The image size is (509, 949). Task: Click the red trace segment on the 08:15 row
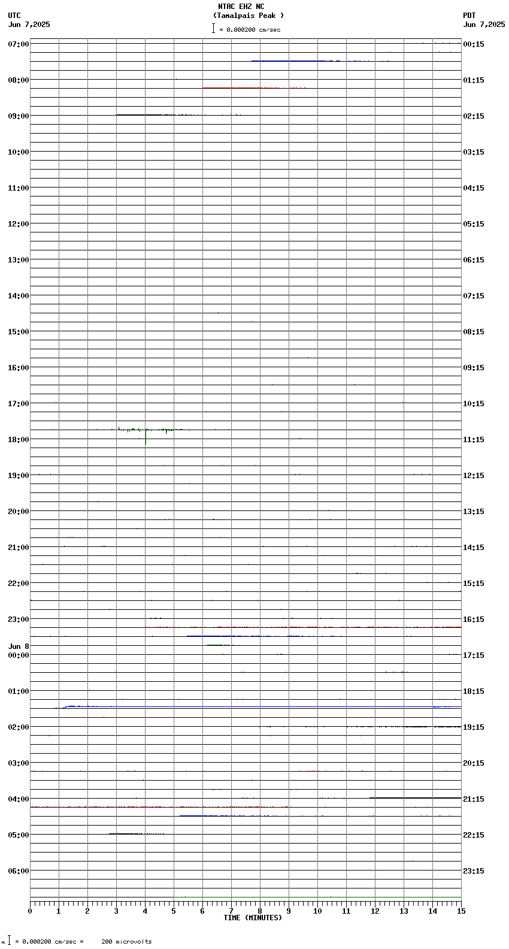point(254,88)
